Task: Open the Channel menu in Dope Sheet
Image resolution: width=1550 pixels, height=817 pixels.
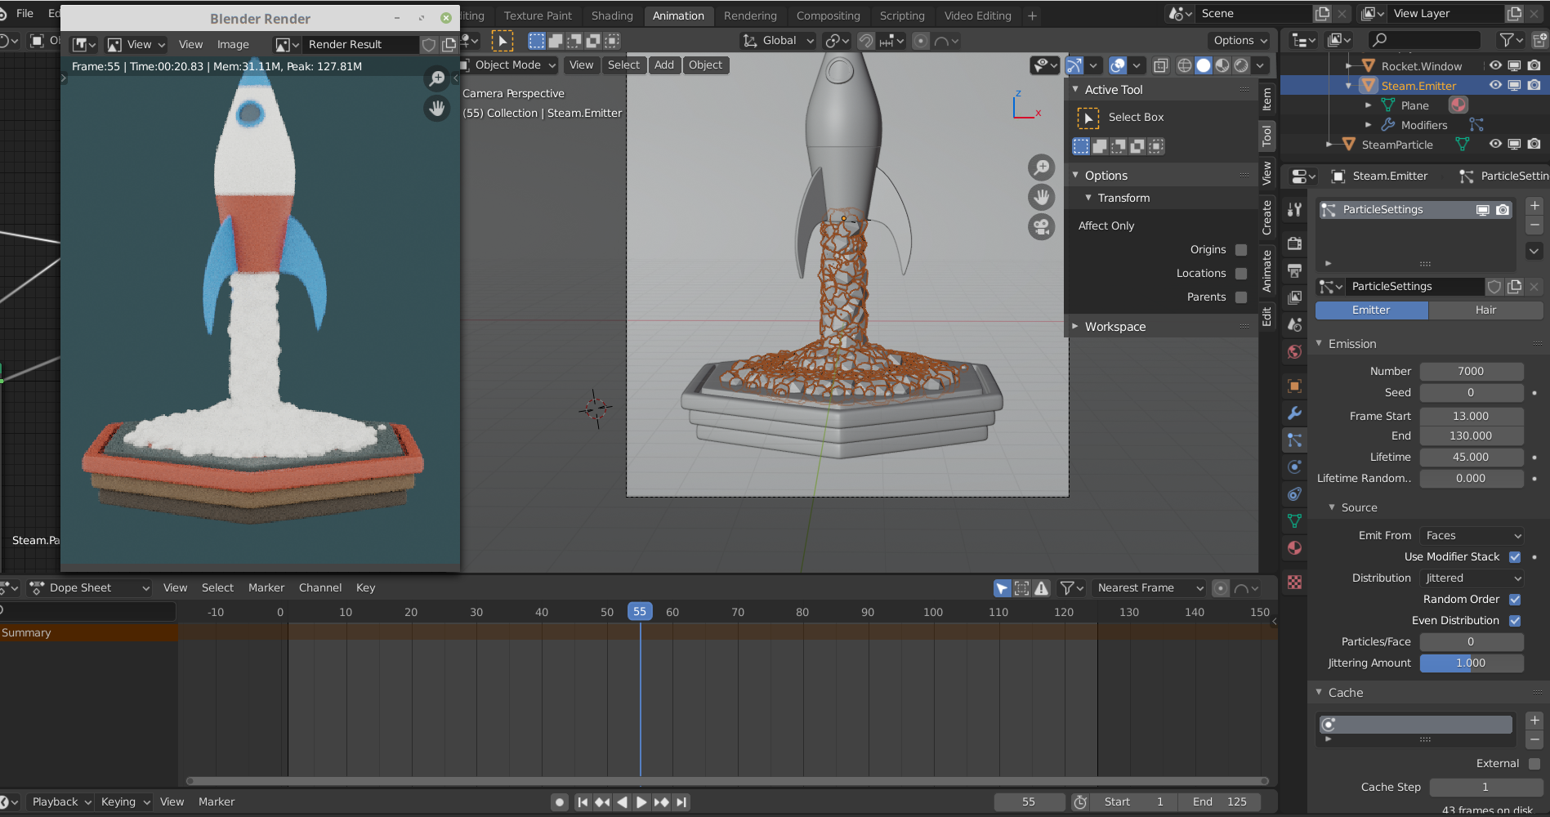Action: (319, 588)
